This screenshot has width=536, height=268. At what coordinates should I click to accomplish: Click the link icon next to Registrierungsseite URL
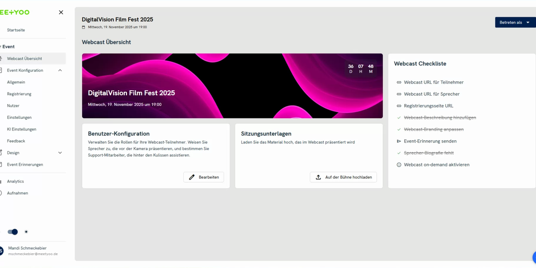(399, 106)
